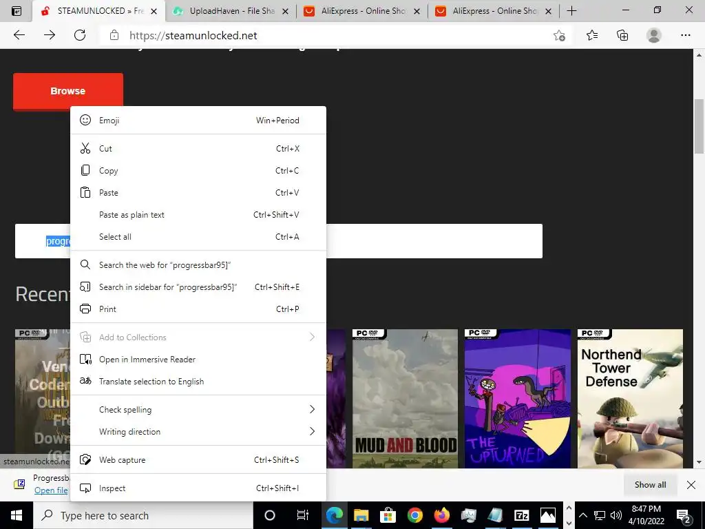This screenshot has width=705, height=529.
Task: Click the Emoji smiley icon
Action: (85, 120)
